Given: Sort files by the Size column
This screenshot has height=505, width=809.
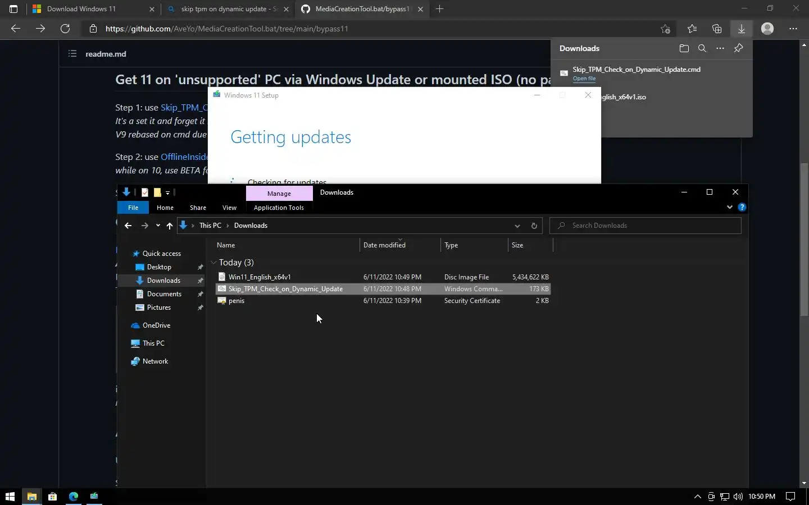Looking at the screenshot, I should [x=530, y=245].
